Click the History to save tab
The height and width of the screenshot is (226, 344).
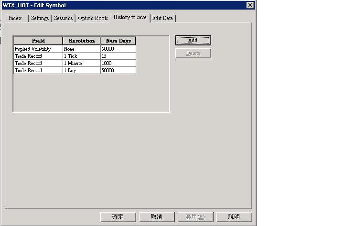click(130, 17)
